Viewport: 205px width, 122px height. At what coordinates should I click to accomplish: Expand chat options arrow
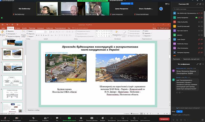(x=60, y=118)
